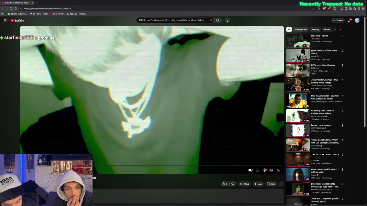Click the magnifier search button
The width and height of the screenshot is (367, 206).
[218, 20]
